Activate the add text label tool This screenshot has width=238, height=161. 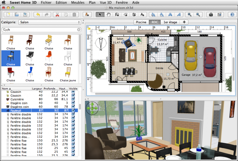(x=142, y=15)
